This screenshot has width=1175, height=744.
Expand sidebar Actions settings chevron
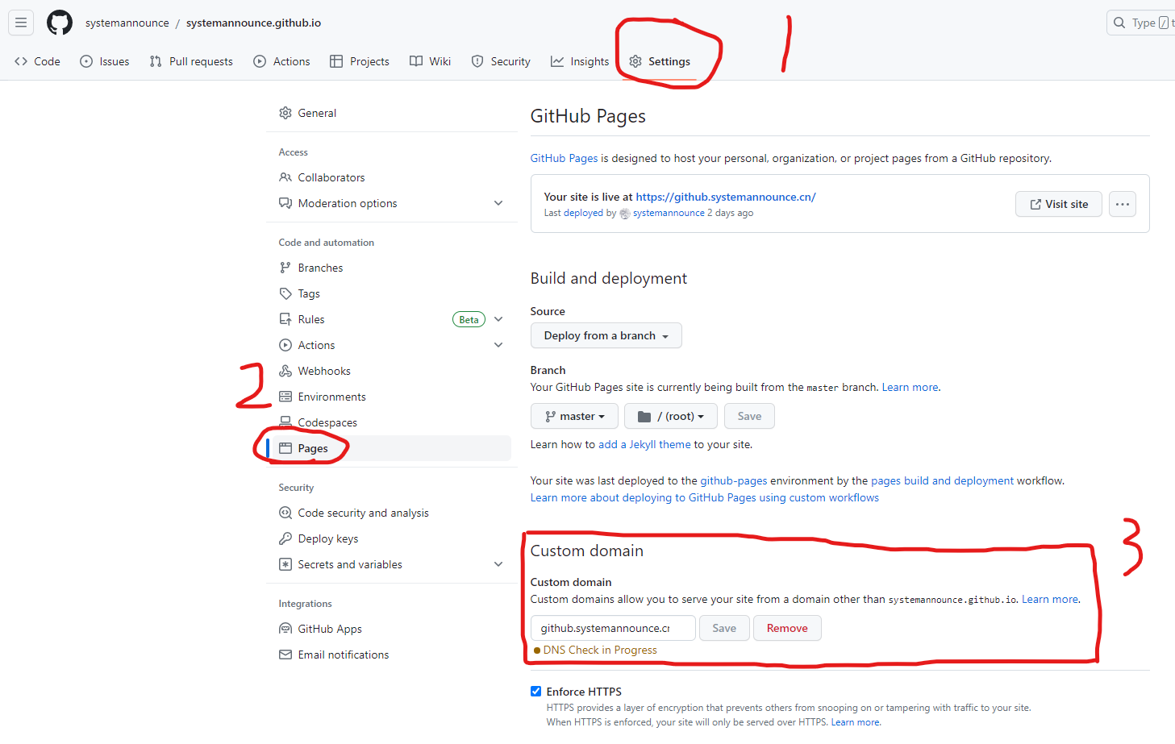[498, 345]
